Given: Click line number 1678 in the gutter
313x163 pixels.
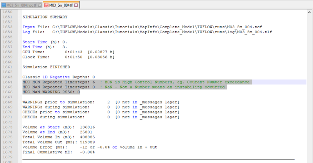Looking at the screenshot, I should click(9, 152).
